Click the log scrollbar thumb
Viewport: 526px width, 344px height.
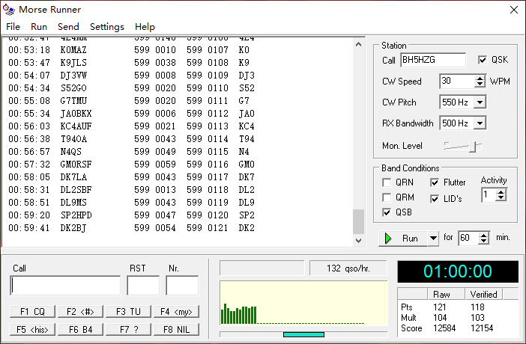pos(359,222)
